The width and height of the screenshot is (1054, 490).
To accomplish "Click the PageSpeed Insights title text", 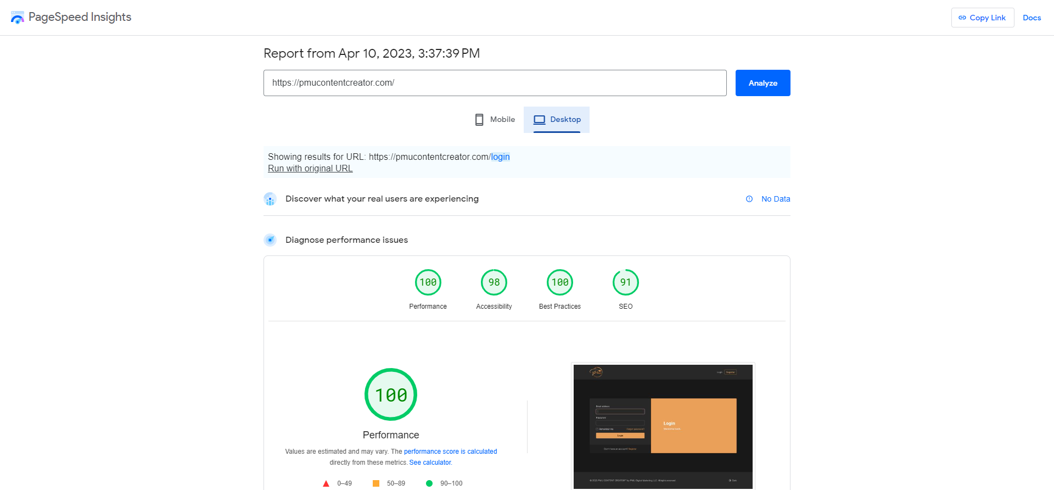I will point(80,17).
